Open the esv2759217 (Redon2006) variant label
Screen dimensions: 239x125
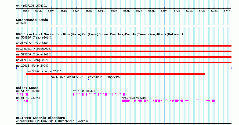coord(34,49)
